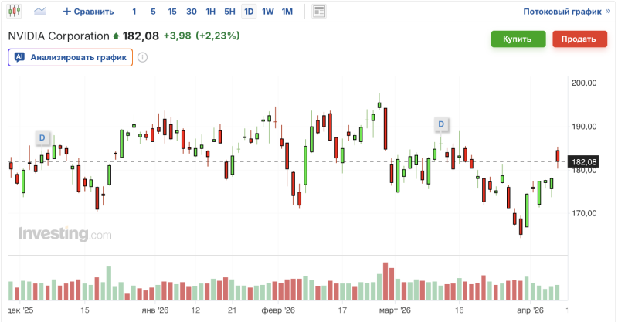Select the 5-minute timeframe
Viewport: 618px width, 322px height.
(153, 12)
